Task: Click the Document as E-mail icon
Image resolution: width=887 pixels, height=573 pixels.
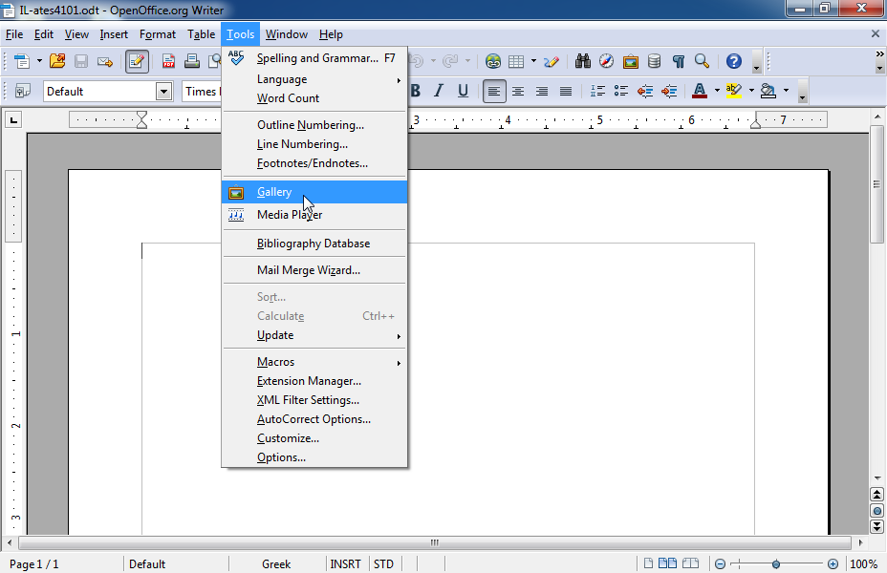Action: pos(105,61)
